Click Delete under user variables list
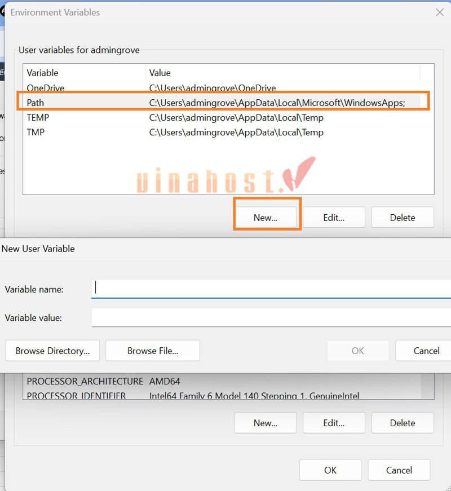 point(403,218)
